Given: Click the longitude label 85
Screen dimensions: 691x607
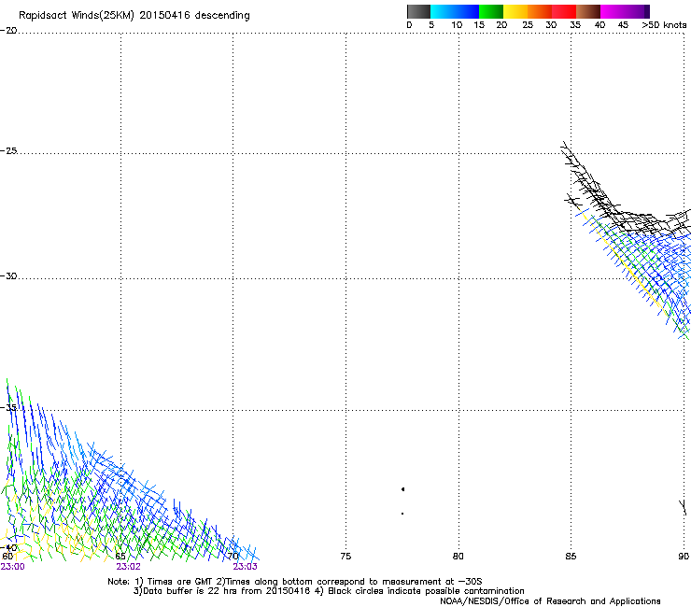Looking at the screenshot, I should click(x=571, y=557).
